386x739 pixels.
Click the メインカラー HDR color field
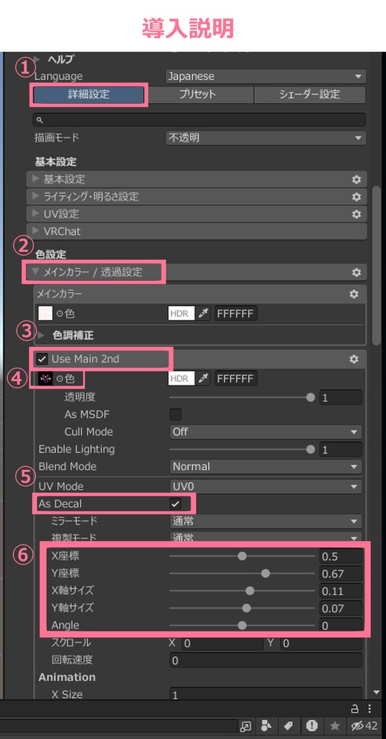(181, 314)
